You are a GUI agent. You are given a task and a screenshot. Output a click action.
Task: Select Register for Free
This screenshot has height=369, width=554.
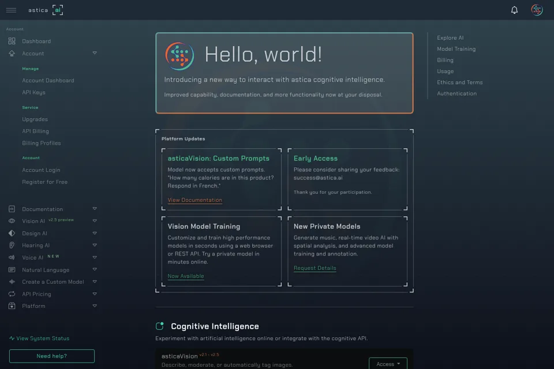click(44, 182)
